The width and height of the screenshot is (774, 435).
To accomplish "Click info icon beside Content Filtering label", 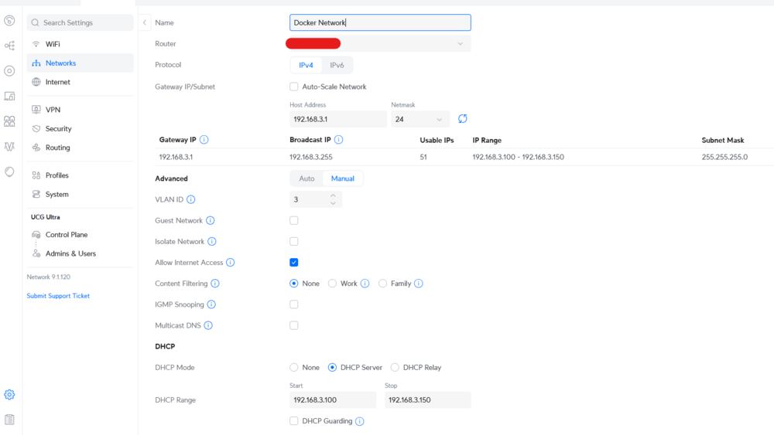I will pyautogui.click(x=215, y=284).
